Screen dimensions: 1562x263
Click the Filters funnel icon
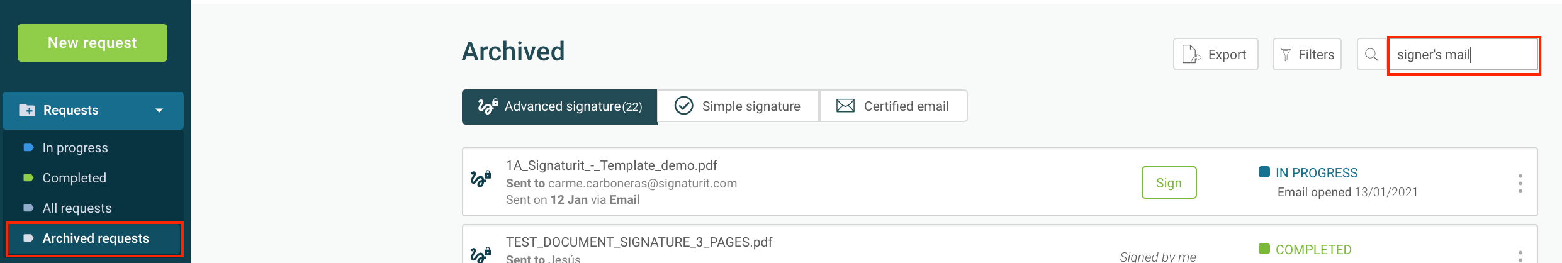pyautogui.click(x=1286, y=55)
